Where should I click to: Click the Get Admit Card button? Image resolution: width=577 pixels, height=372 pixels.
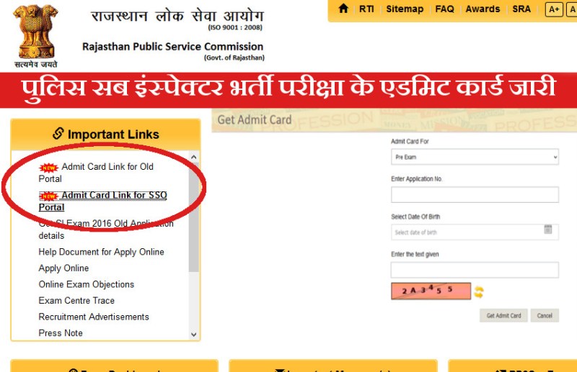[x=503, y=315]
